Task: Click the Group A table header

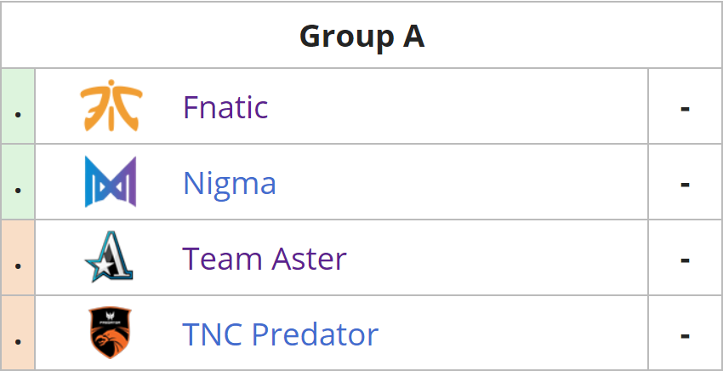Action: [361, 36]
